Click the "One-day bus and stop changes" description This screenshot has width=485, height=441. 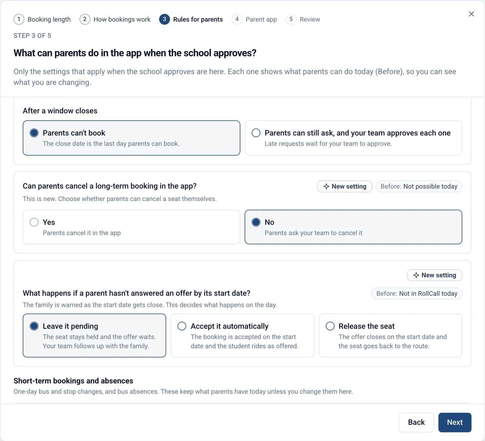point(183,391)
